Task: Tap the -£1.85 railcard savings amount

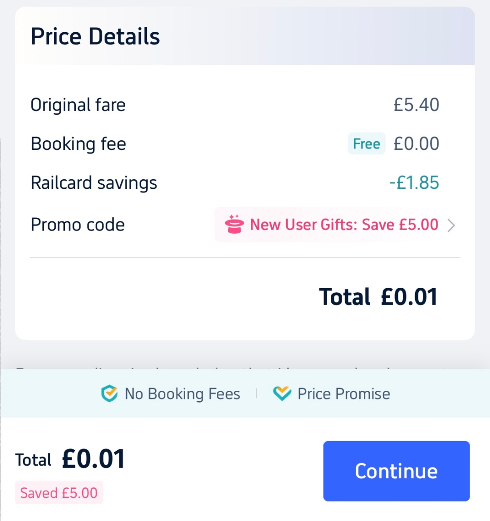Action: coord(414,183)
